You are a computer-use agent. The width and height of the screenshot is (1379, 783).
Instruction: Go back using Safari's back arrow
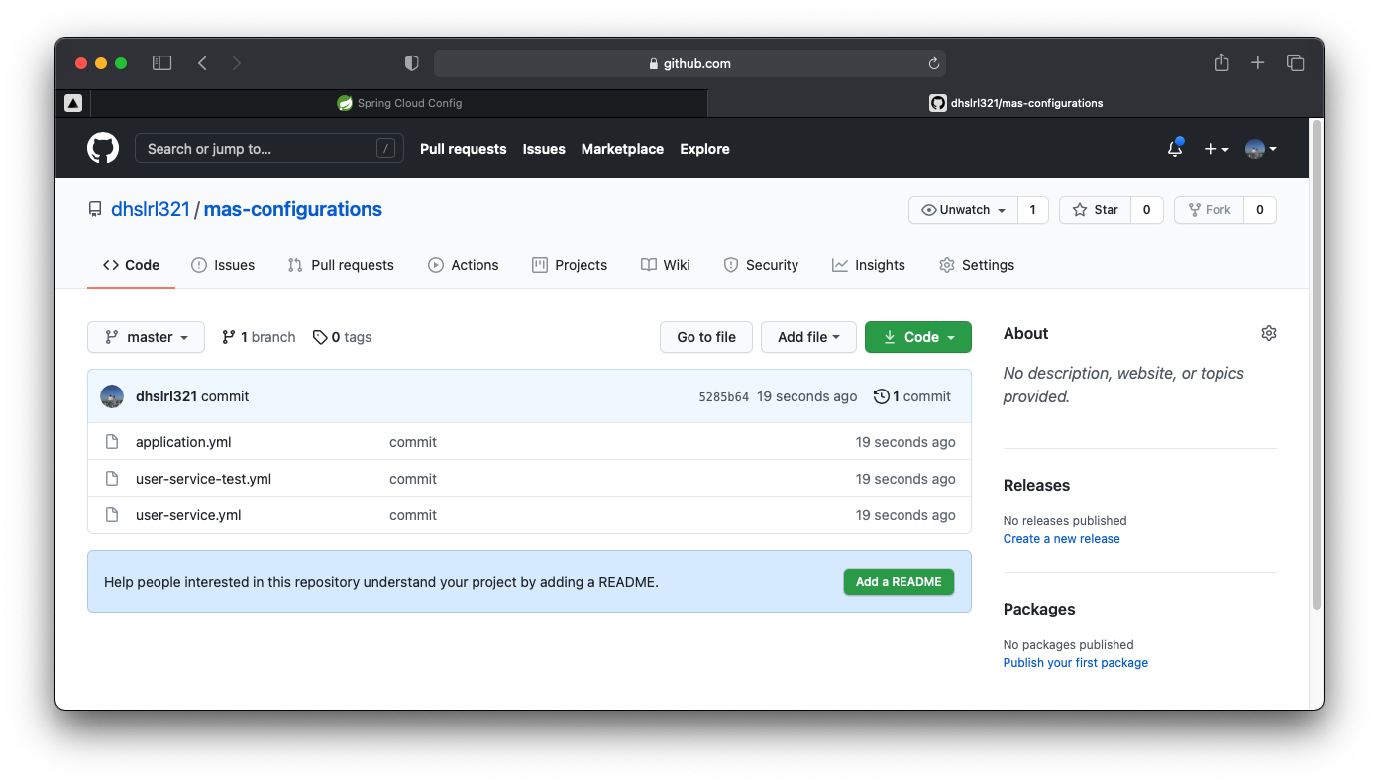point(202,63)
